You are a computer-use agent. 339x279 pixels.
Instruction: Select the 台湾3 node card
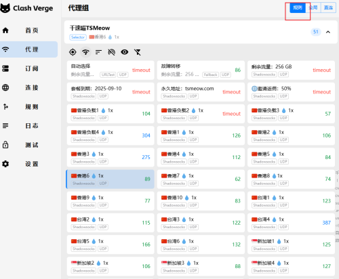tap(201, 223)
